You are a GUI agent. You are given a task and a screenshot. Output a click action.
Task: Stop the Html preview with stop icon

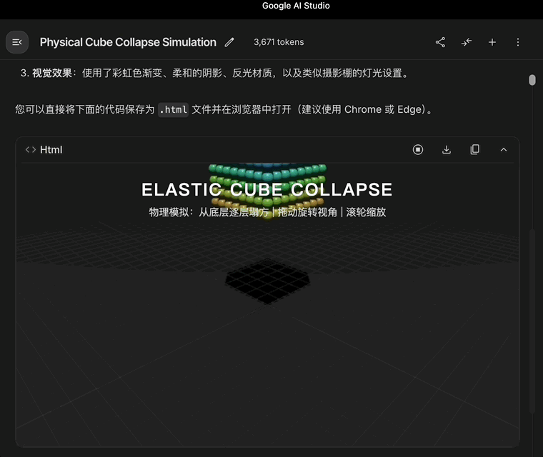click(418, 149)
